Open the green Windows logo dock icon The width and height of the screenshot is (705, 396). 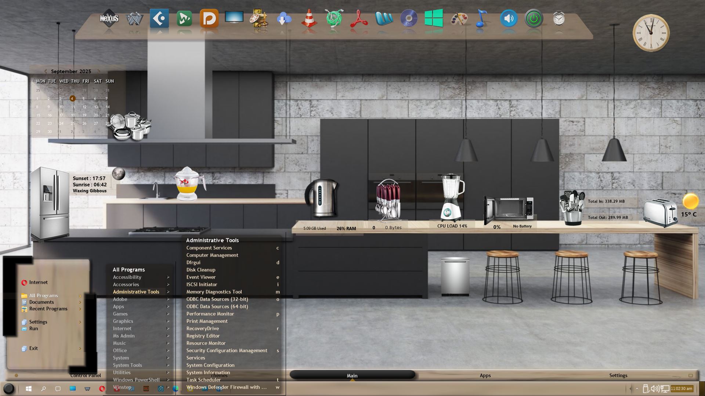pyautogui.click(x=434, y=18)
